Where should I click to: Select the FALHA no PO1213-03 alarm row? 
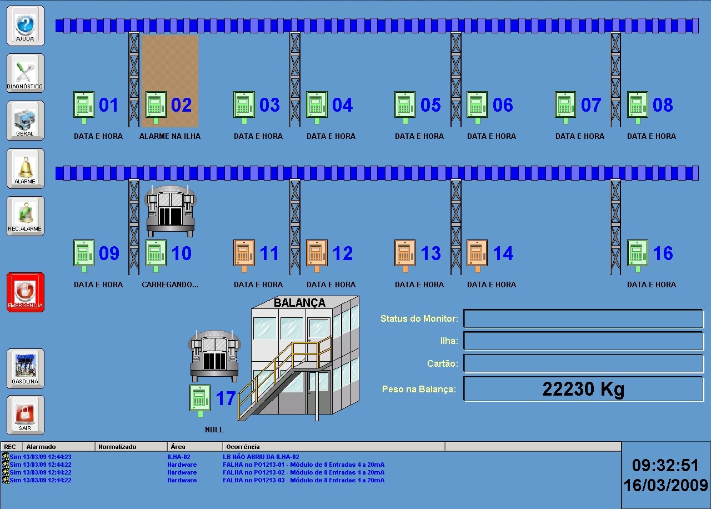point(311,480)
